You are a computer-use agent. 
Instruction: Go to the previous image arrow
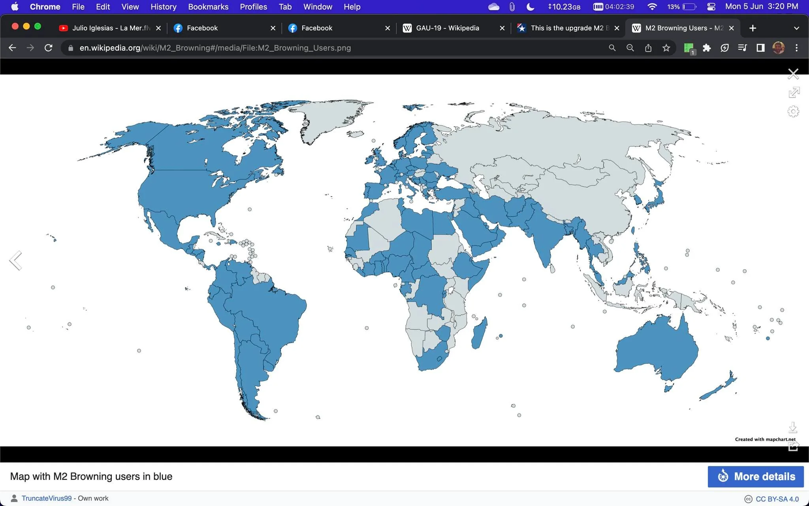15,261
